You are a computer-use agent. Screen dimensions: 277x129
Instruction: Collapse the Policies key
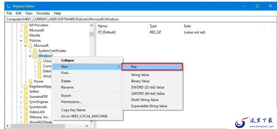(x=21, y=41)
